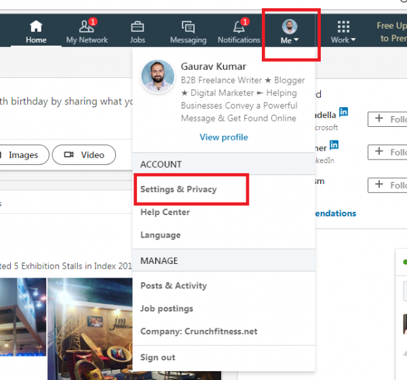407x380 pixels.
Task: Click Gaurav Kumar's profile photo in dropdown
Action: point(157,77)
